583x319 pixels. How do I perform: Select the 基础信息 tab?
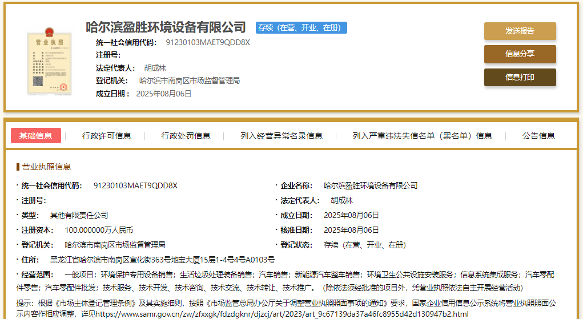(x=35, y=136)
